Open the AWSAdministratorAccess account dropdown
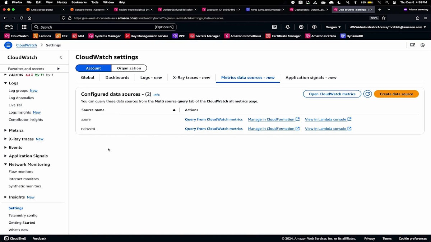This screenshot has height=242, width=431. pos(388,27)
